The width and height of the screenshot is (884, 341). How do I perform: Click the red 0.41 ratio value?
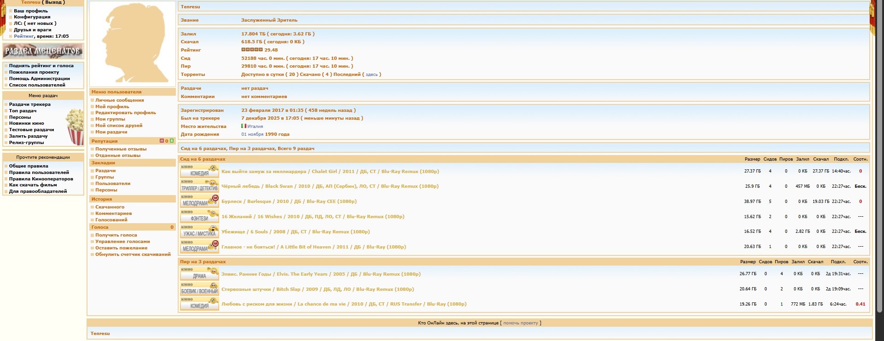pos(860,304)
